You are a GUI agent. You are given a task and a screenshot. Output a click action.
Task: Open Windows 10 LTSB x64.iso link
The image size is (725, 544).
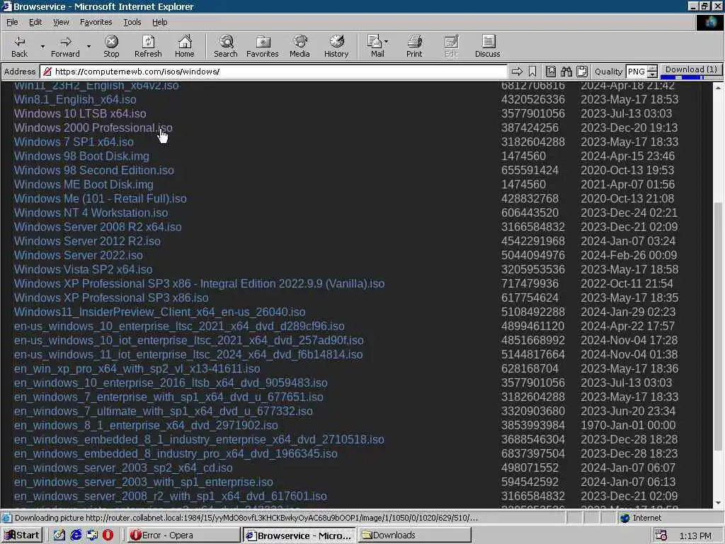(x=80, y=114)
